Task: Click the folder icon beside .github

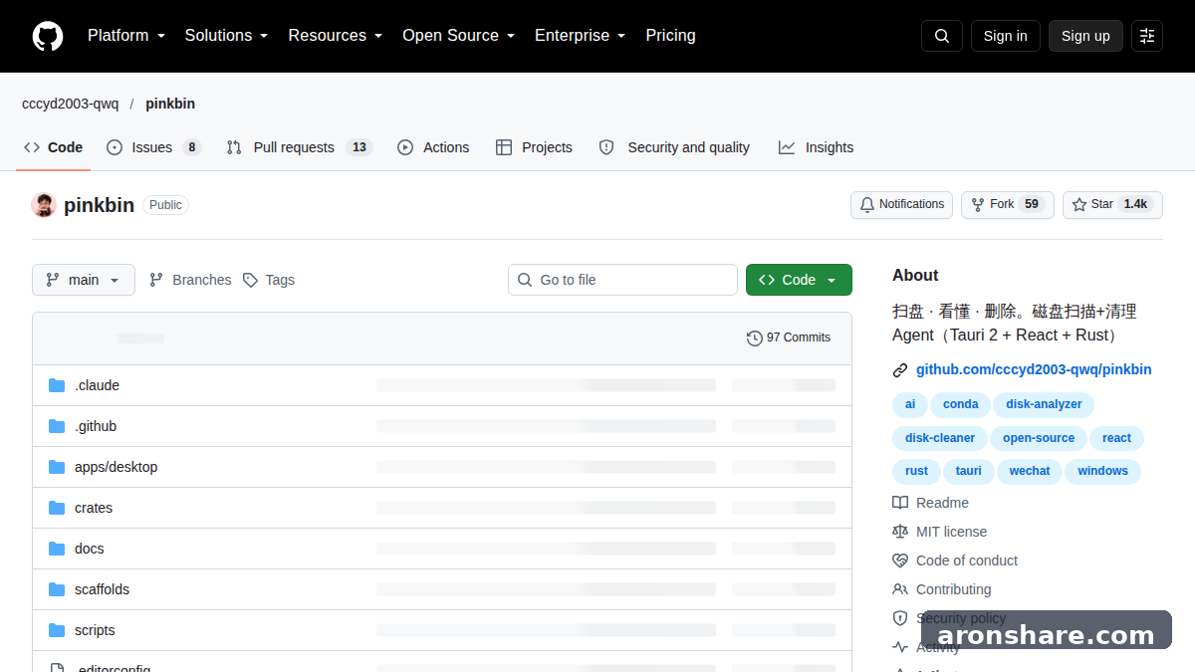Action: click(x=57, y=426)
